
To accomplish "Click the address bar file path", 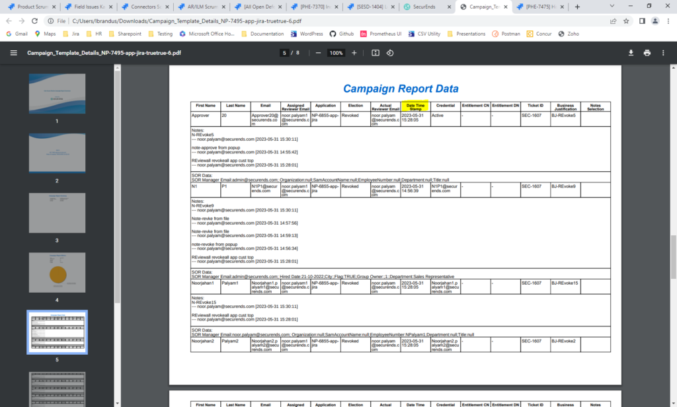I will tap(186, 20).
